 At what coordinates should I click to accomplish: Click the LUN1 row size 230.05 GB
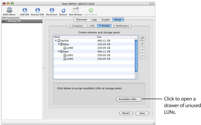click(x=104, y=55)
